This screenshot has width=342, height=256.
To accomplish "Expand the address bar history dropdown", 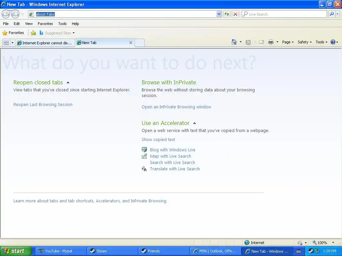I will pyautogui.click(x=219, y=14).
